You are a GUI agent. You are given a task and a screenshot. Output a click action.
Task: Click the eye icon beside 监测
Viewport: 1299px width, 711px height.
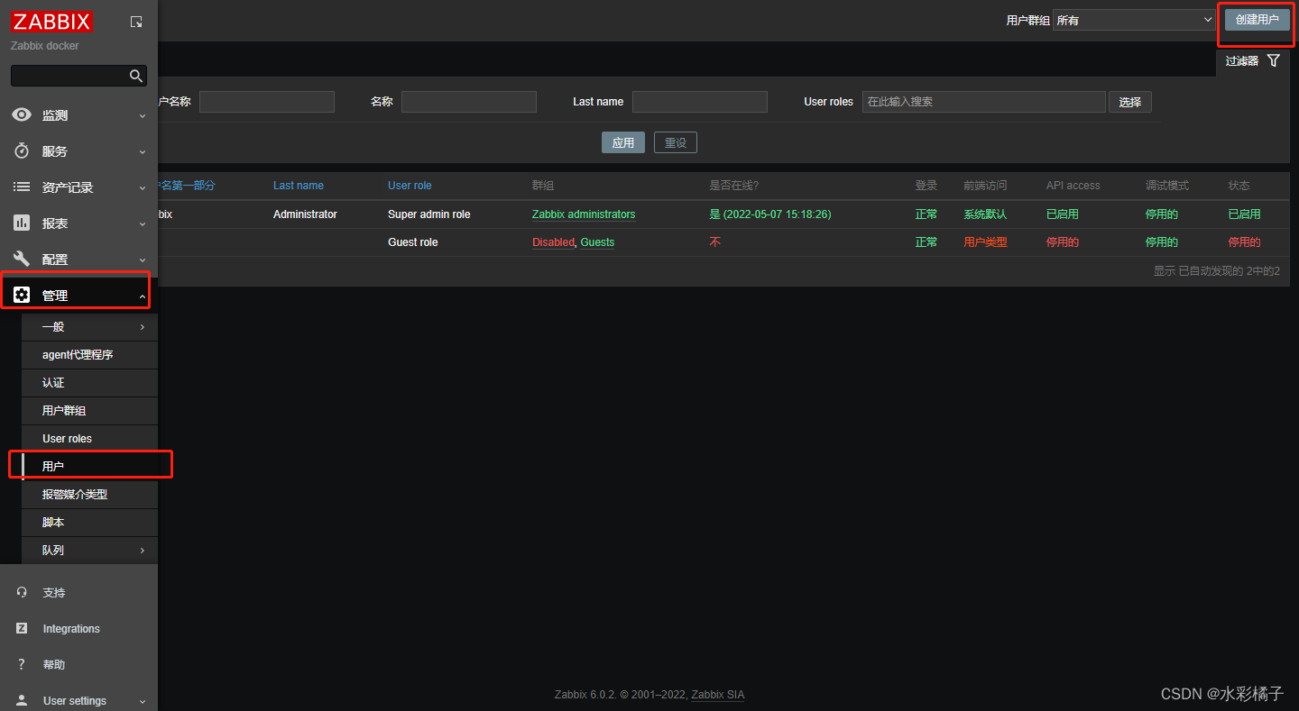click(22, 115)
